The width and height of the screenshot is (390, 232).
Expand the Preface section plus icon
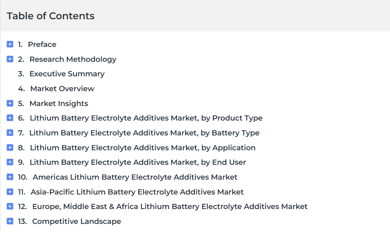tap(10, 44)
